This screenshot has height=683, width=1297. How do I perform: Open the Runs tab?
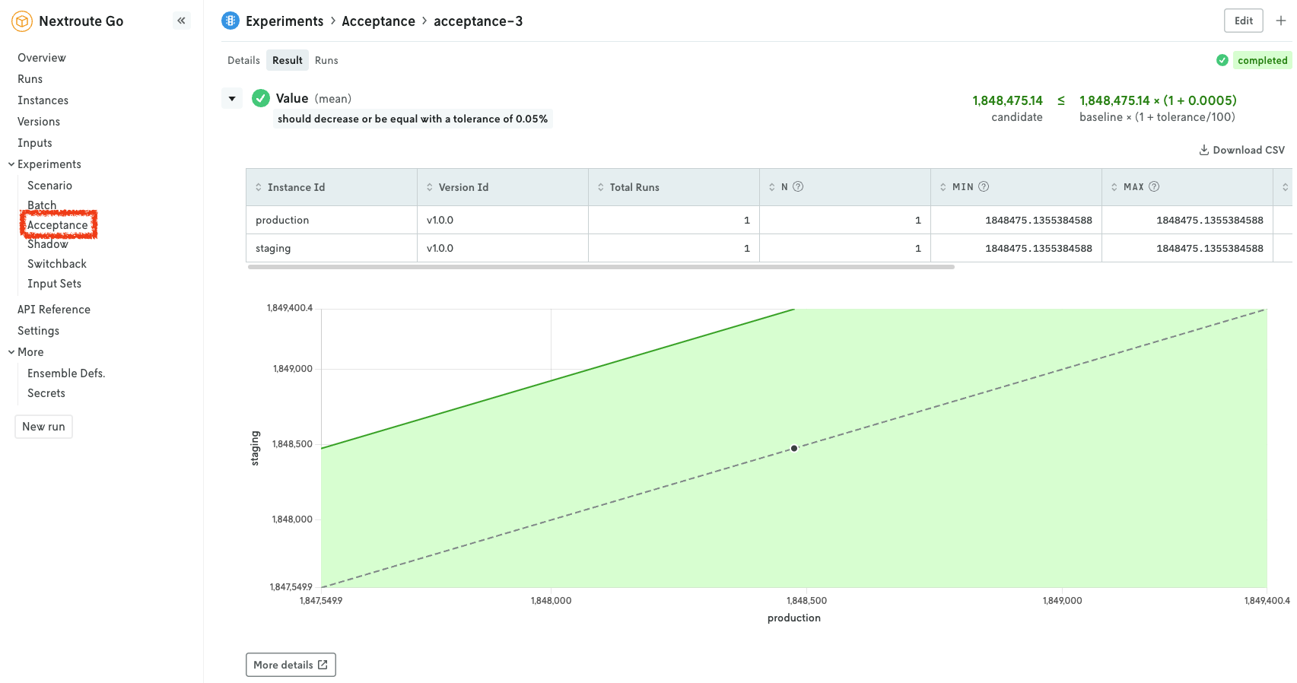click(x=326, y=60)
